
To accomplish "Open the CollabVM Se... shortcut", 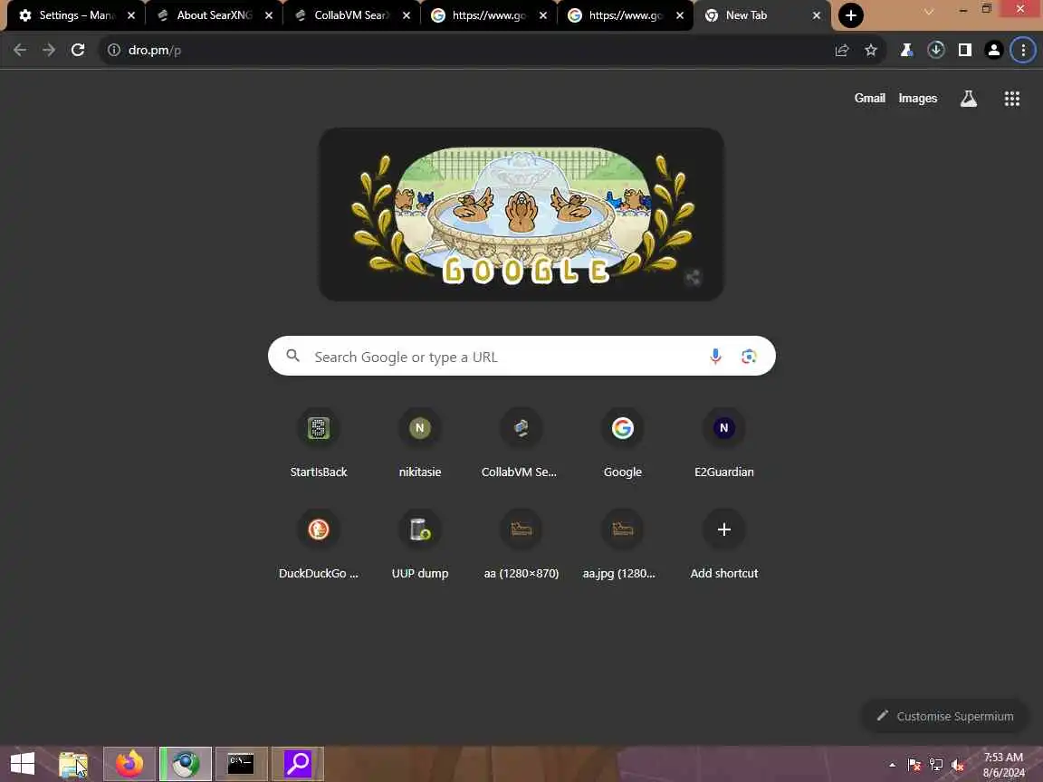I will (521, 443).
